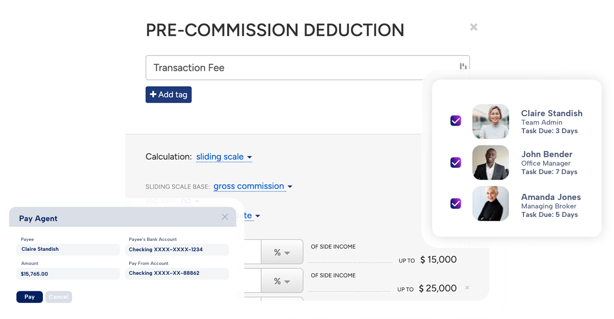
Task: Click Amanda Jones's profile photo
Action: coord(490,203)
